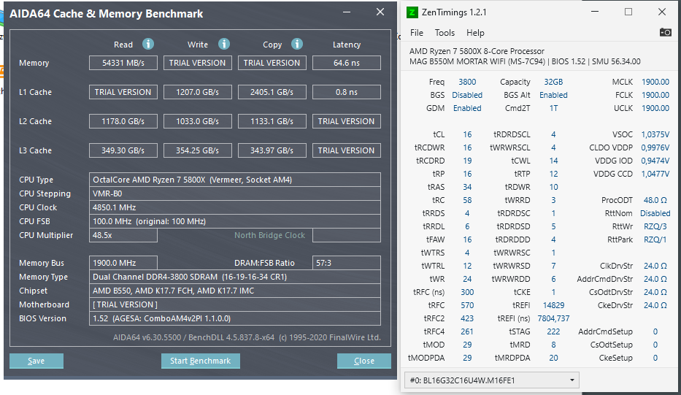The height and width of the screenshot is (395, 681).
Task: Click the L2 Cache Write value 1033.0 GB/s
Action: click(x=198, y=121)
